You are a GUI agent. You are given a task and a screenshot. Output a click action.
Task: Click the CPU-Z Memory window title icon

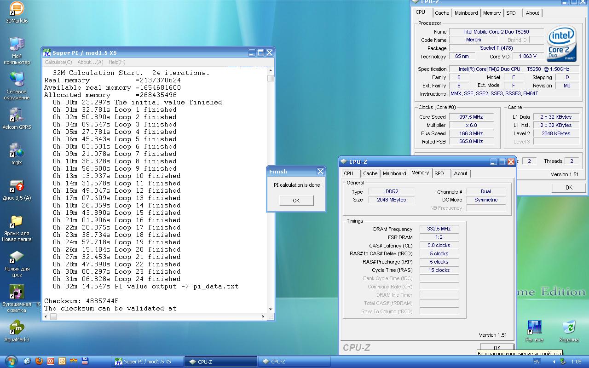[344, 161]
